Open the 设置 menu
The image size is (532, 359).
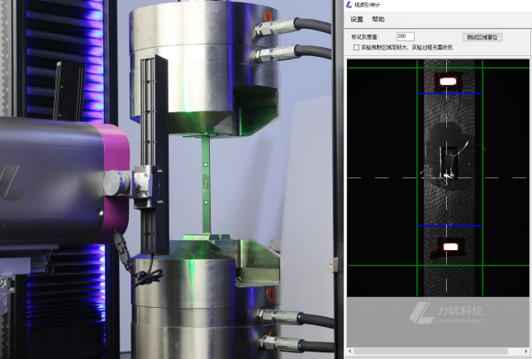point(357,19)
